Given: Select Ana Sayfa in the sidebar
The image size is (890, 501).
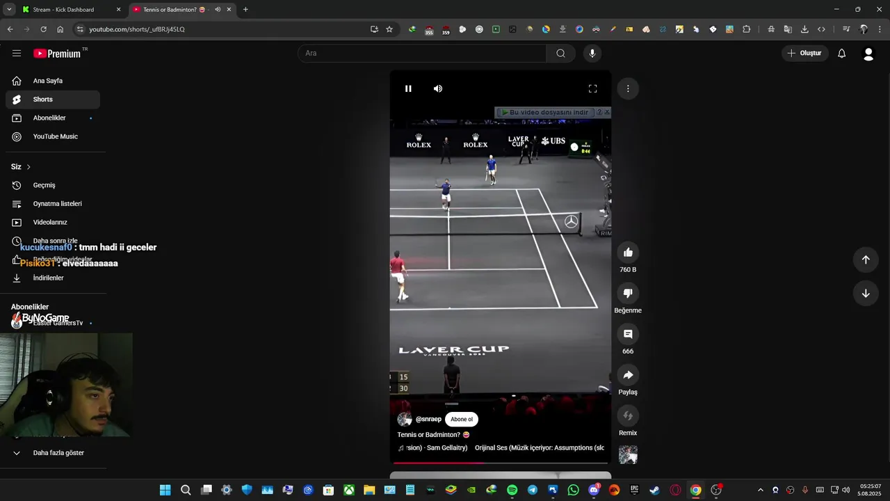Looking at the screenshot, I should 53,81.
